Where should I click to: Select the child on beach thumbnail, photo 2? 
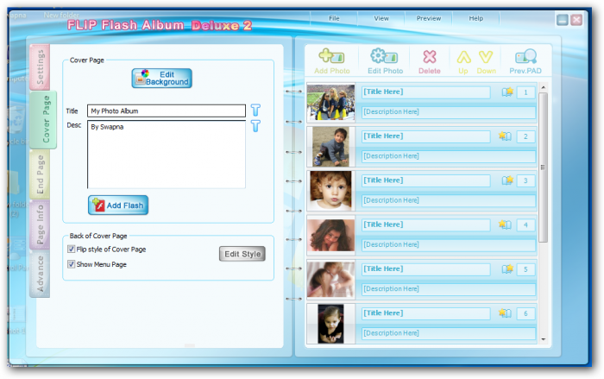click(x=330, y=147)
